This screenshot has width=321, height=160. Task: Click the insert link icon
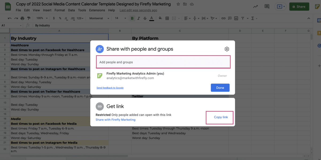click(223, 18)
